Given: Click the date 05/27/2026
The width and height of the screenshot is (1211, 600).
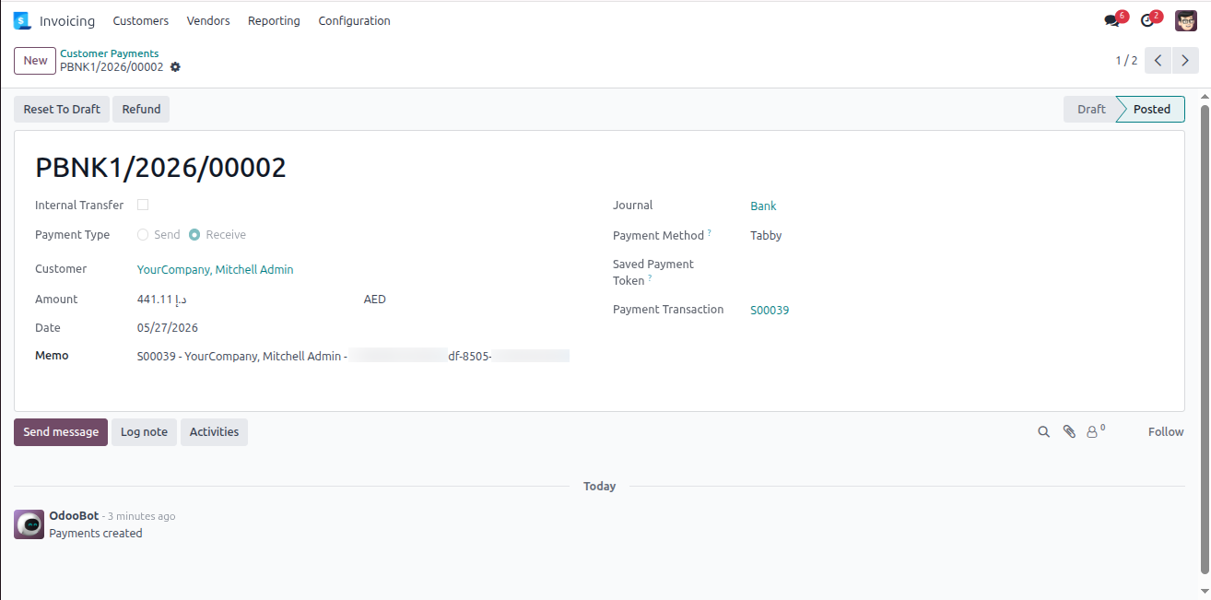Looking at the screenshot, I should coord(168,328).
